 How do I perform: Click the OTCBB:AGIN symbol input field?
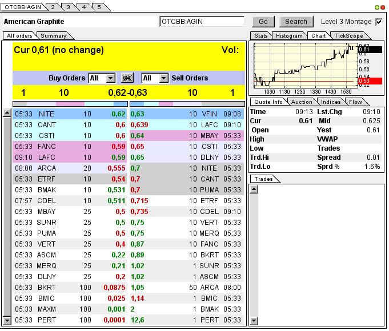pos(202,22)
